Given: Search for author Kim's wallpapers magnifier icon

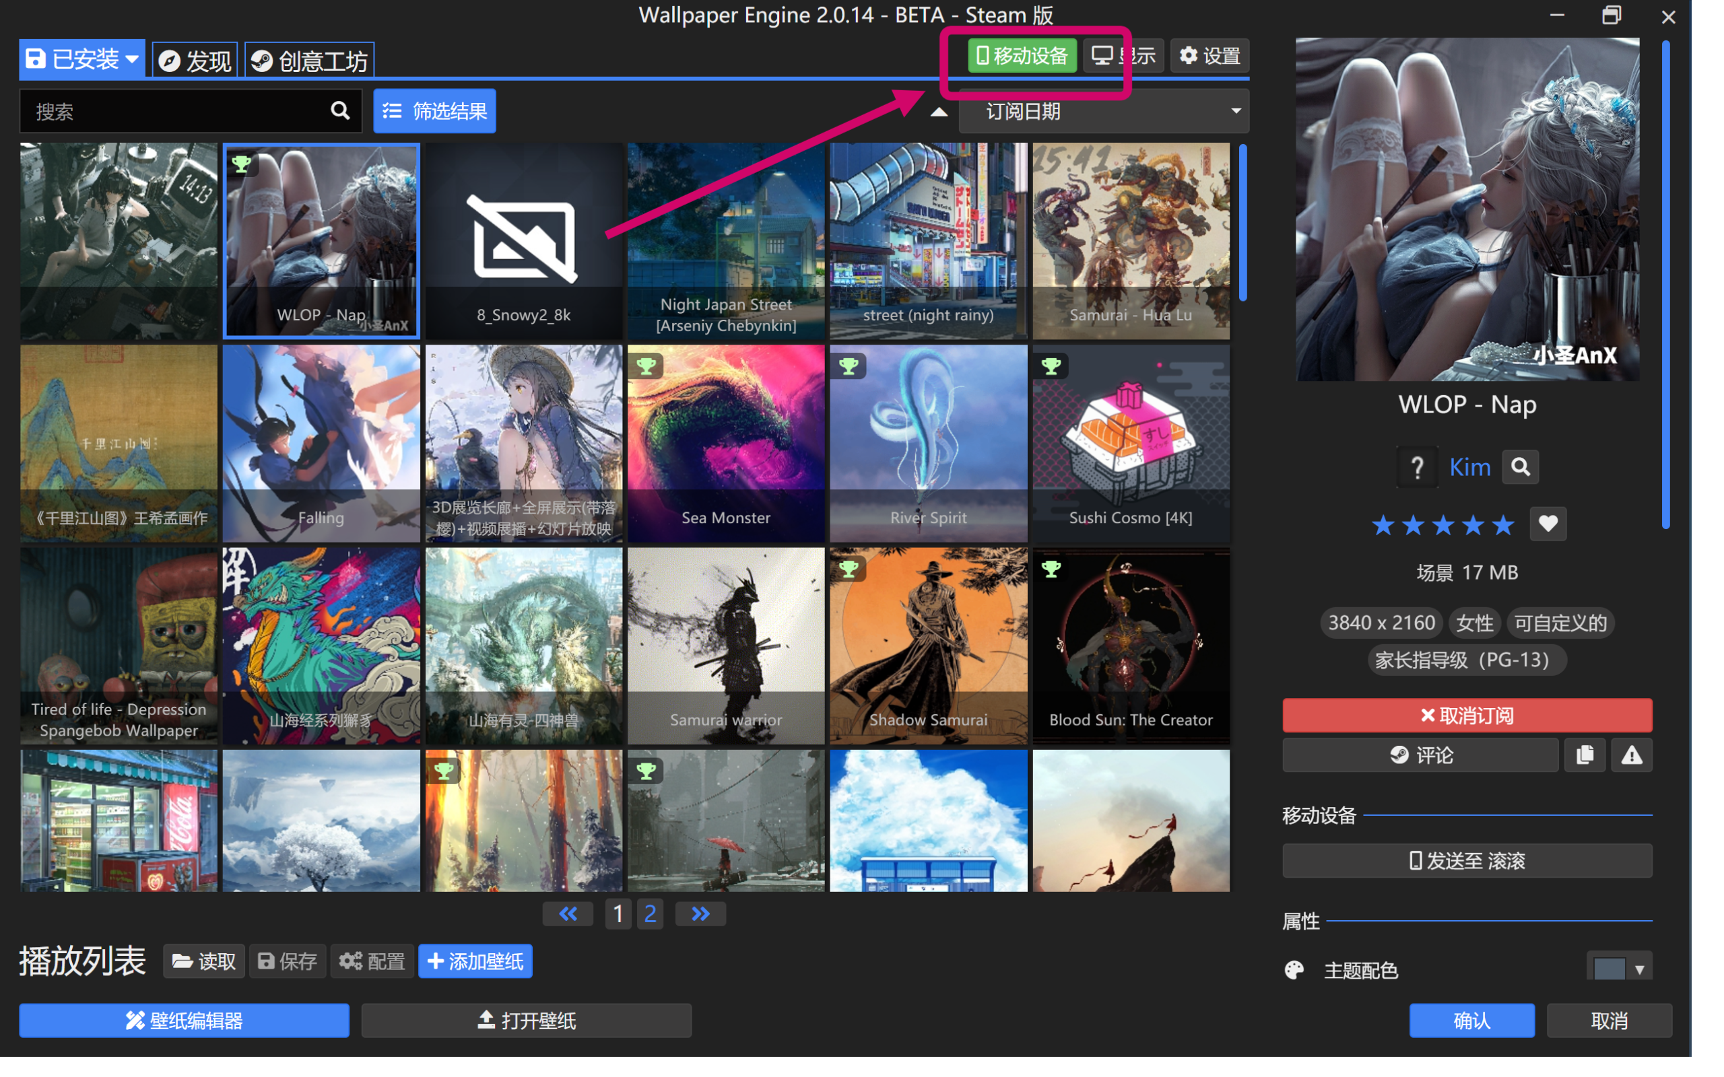Looking at the screenshot, I should tap(1520, 467).
